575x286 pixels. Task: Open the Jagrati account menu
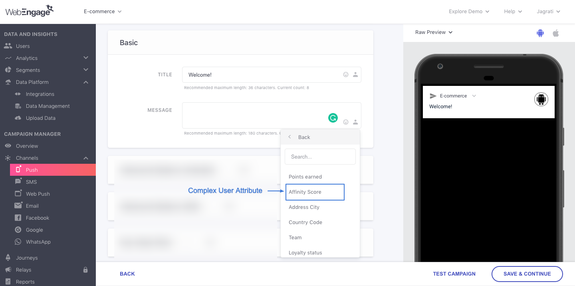point(549,12)
